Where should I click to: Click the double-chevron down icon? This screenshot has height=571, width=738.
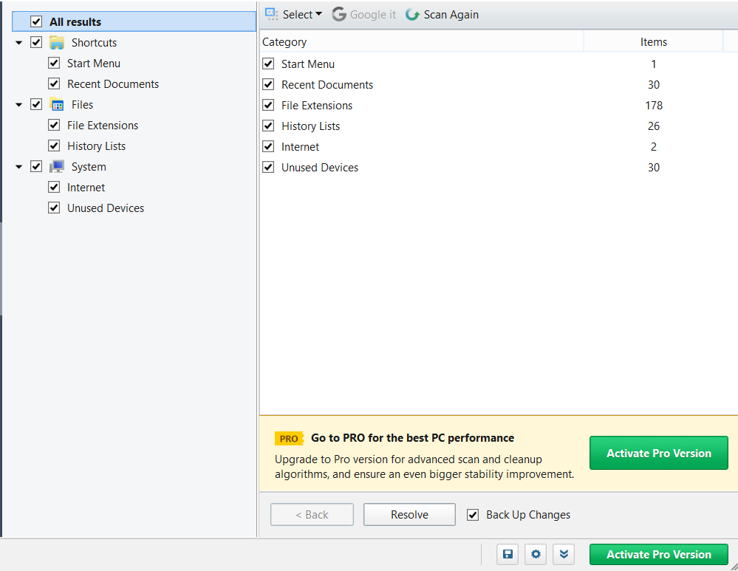click(x=564, y=554)
